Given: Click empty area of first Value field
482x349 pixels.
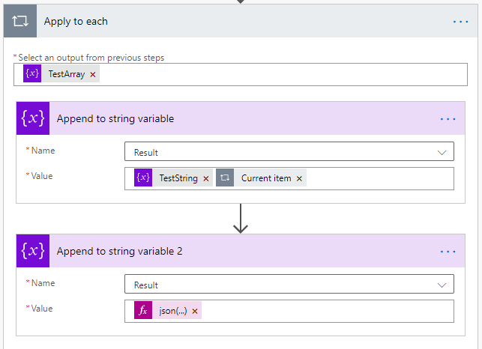Looking at the screenshot, I should pos(379,178).
